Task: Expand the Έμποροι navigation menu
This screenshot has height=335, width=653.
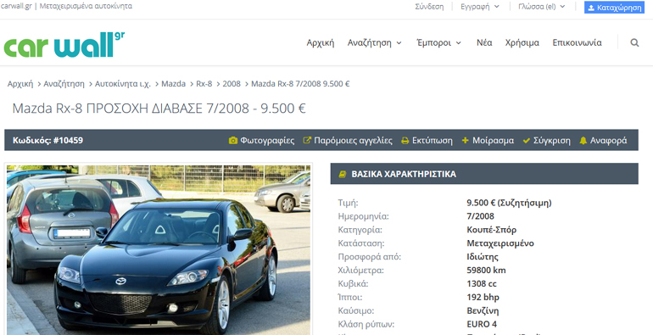Action: click(439, 42)
